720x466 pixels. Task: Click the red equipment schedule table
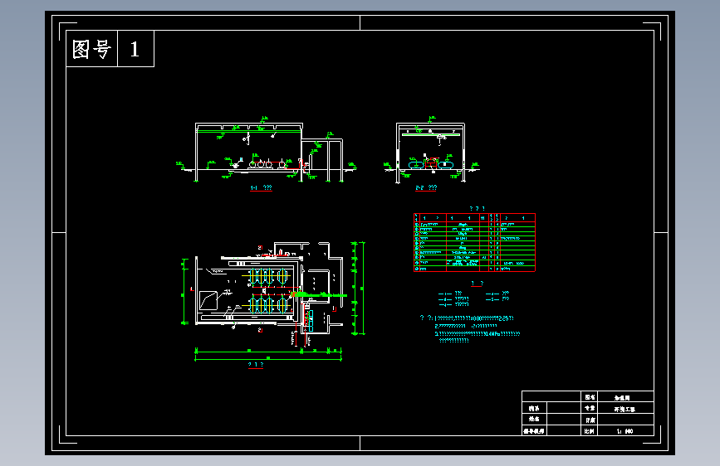click(474, 242)
